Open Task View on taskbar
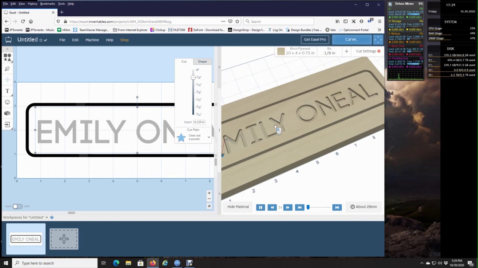478x268 pixels. pyautogui.click(x=103, y=263)
